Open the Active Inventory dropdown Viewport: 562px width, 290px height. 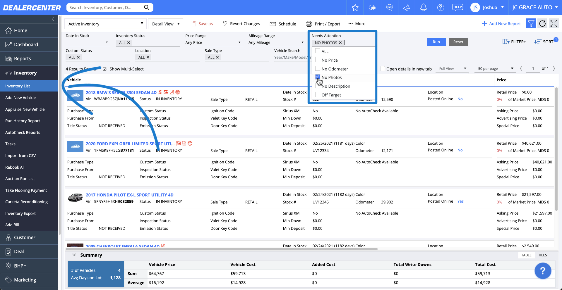click(105, 24)
